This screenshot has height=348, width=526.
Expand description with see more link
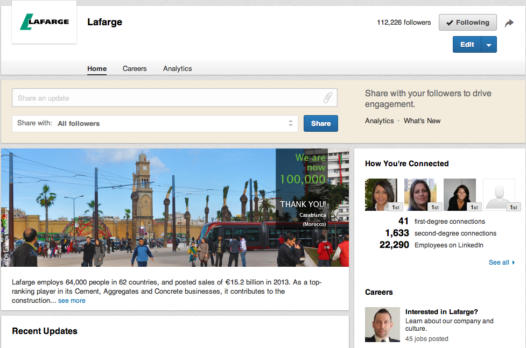[72, 301]
